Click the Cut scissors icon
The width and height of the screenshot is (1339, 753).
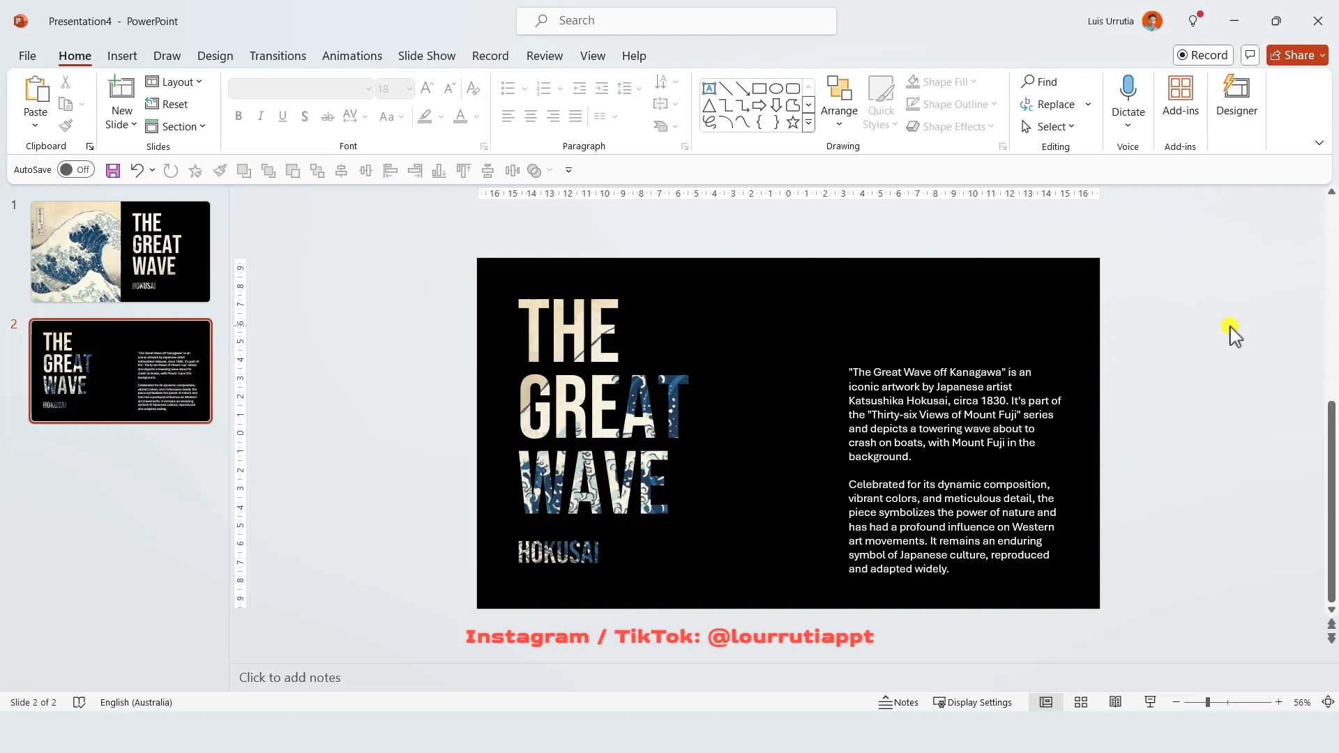pyautogui.click(x=66, y=82)
